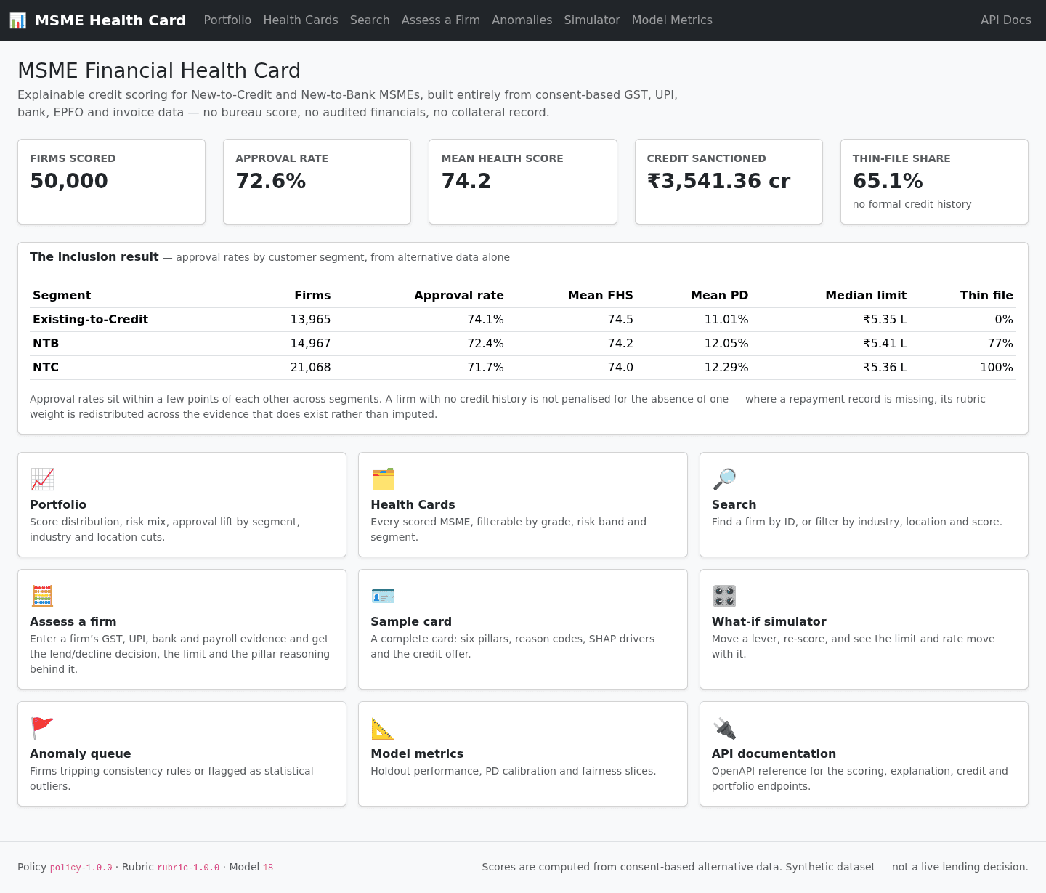The height and width of the screenshot is (893, 1046).
Task: Click the Search card magnifying glass icon
Action: [x=724, y=479]
